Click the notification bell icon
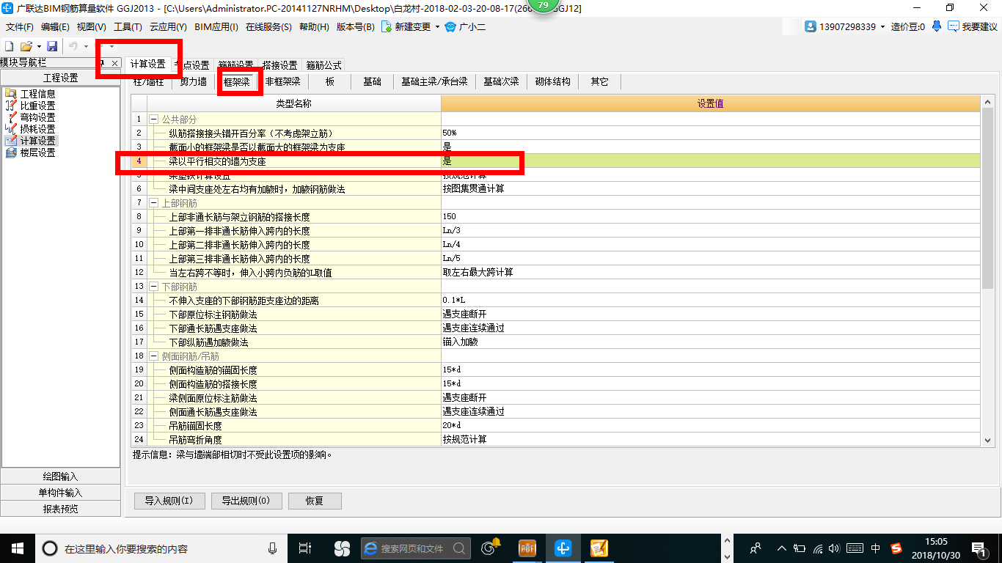 click(936, 26)
